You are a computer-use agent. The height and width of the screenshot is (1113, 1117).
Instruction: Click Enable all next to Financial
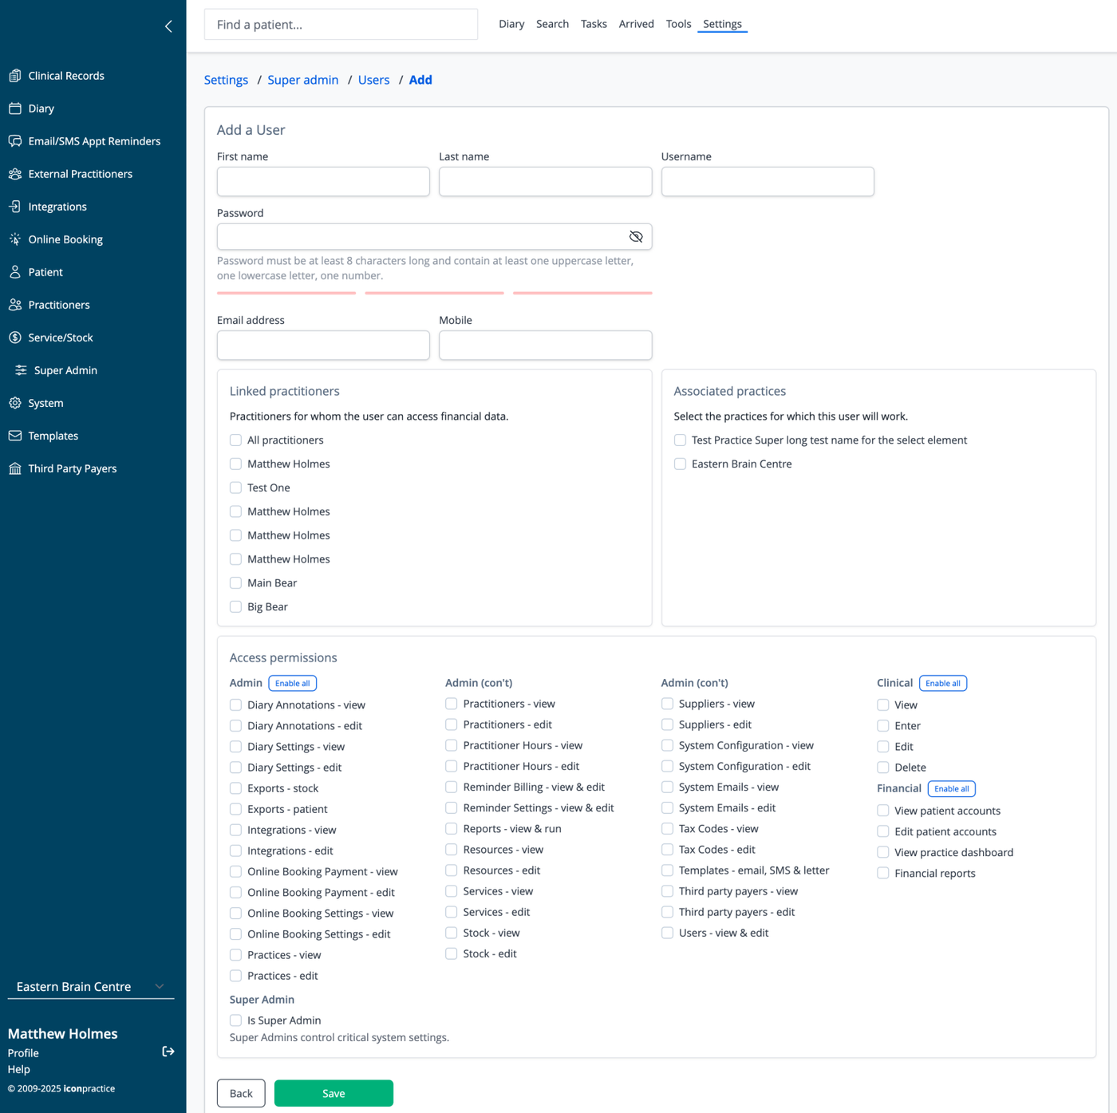[x=952, y=788]
